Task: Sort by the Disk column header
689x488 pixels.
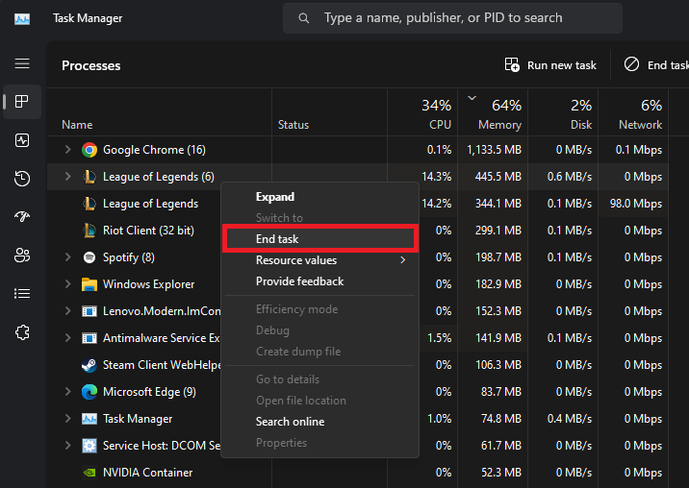Action: pos(563,112)
